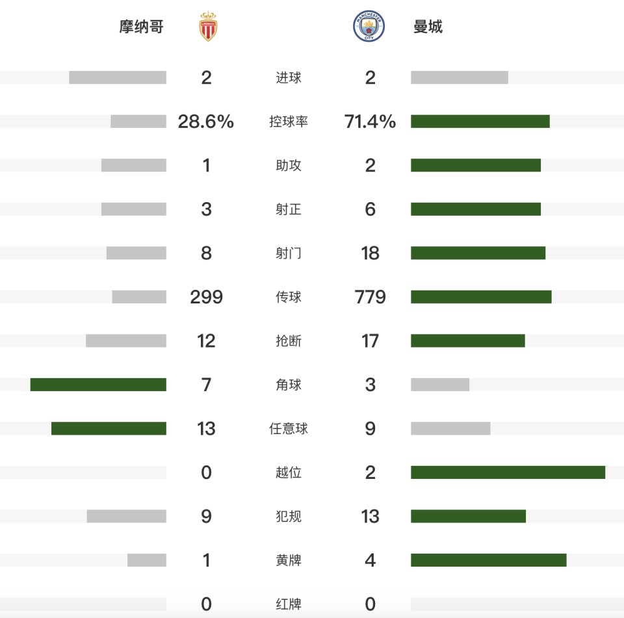Click the 黄牌 yellow cards label

pyautogui.click(x=289, y=560)
